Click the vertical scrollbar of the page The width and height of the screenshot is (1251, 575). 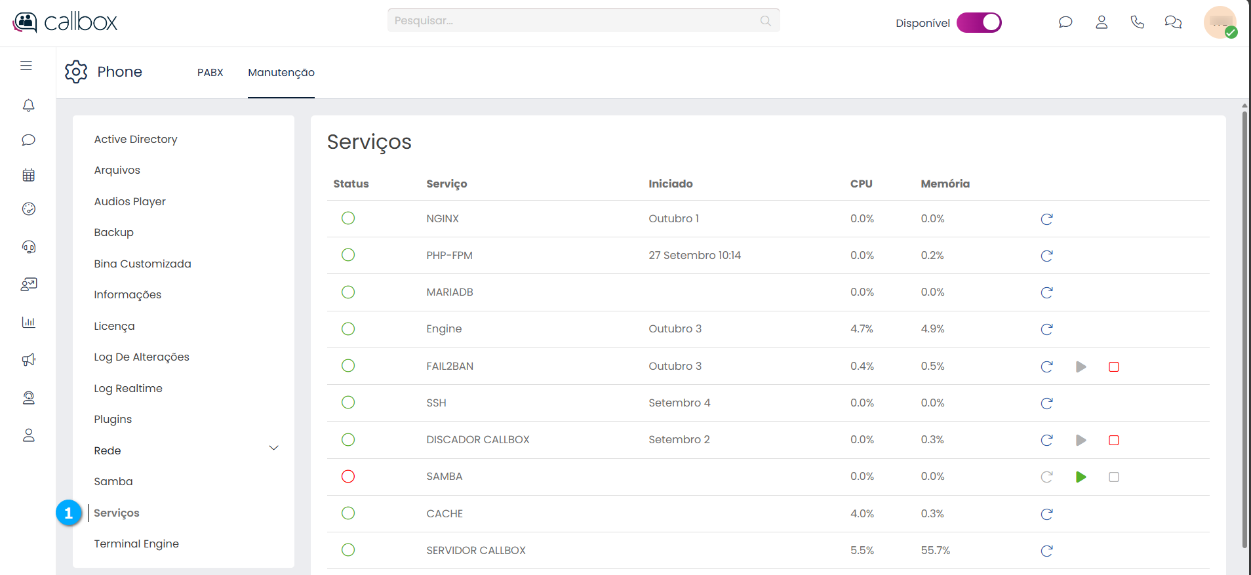point(1244,328)
